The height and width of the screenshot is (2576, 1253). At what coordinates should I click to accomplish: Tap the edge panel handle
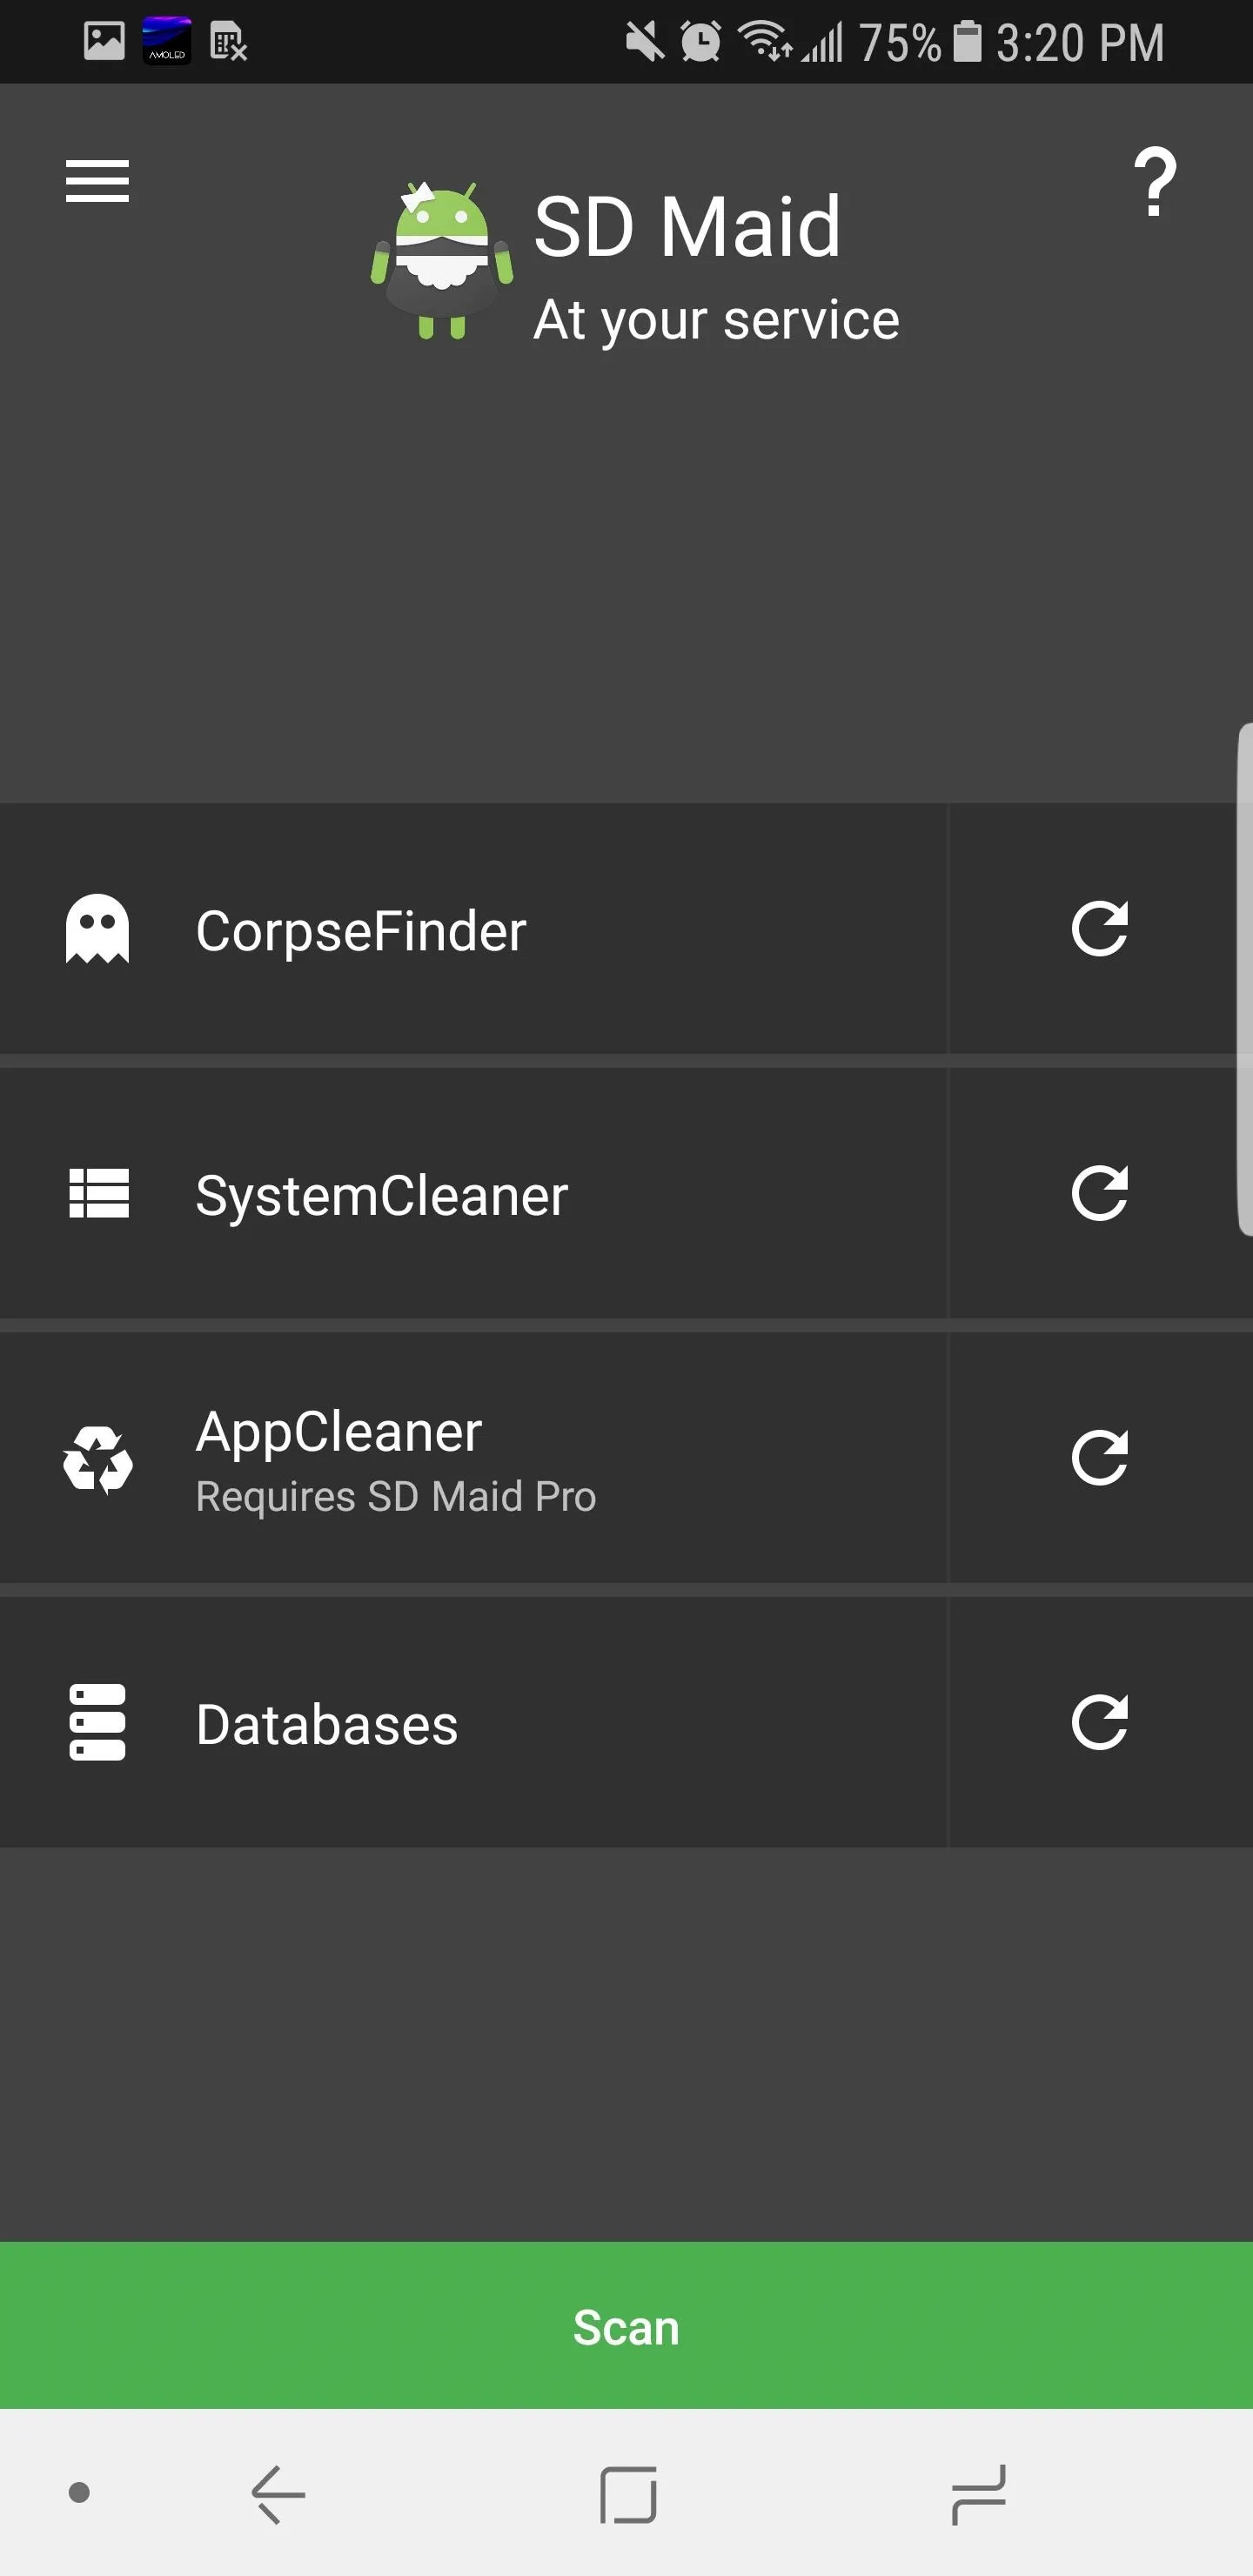(x=1244, y=980)
